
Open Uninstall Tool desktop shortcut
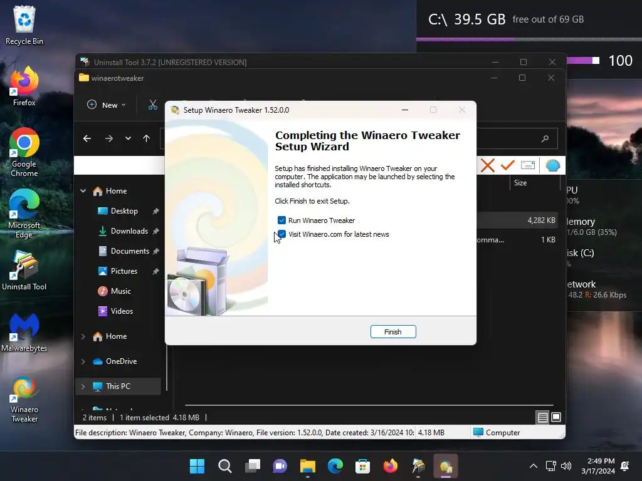pyautogui.click(x=24, y=271)
